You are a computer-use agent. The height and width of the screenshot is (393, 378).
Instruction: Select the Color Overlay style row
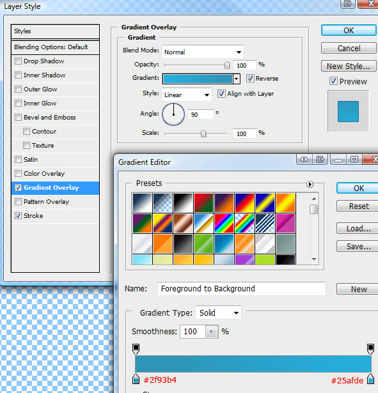point(55,173)
